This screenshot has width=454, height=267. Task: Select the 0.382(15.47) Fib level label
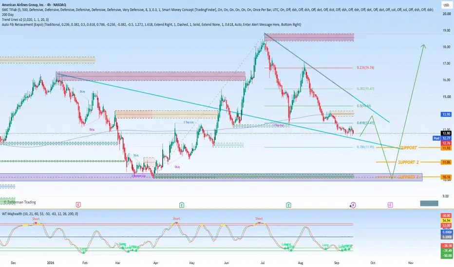pyautogui.click(x=365, y=89)
